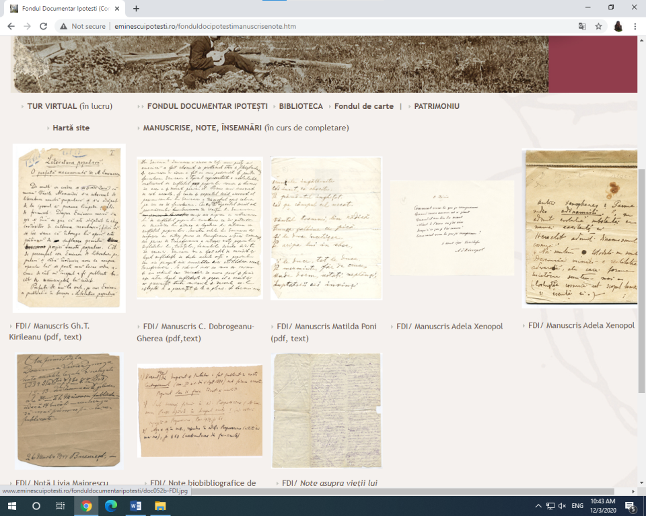The height and width of the screenshot is (516, 646).
Task: Open the TUR VIRTUAL link
Action: tap(52, 106)
